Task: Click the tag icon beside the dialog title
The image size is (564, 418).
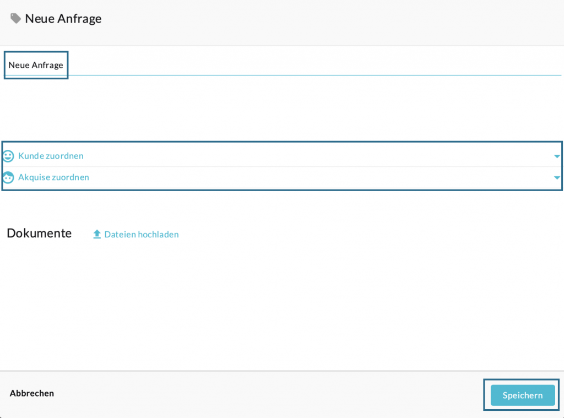Action: coord(15,19)
